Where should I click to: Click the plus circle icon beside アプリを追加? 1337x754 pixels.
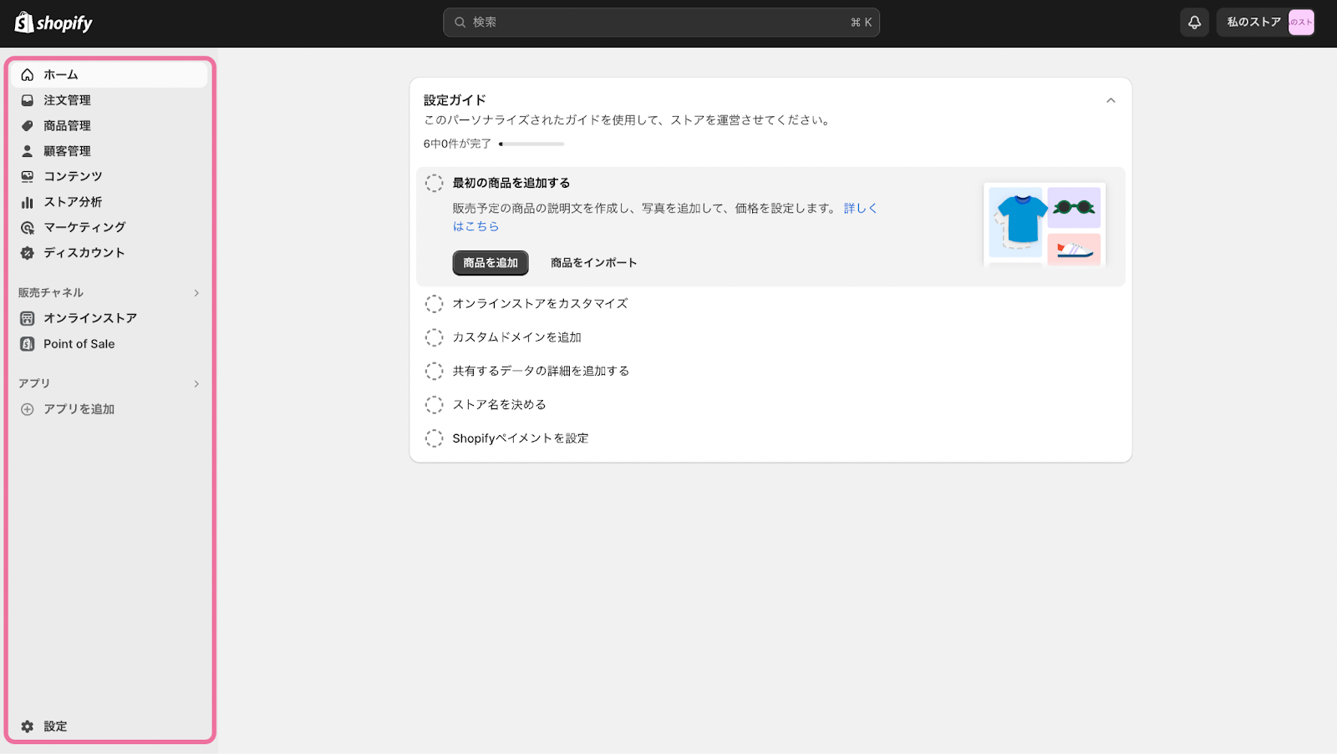28,409
